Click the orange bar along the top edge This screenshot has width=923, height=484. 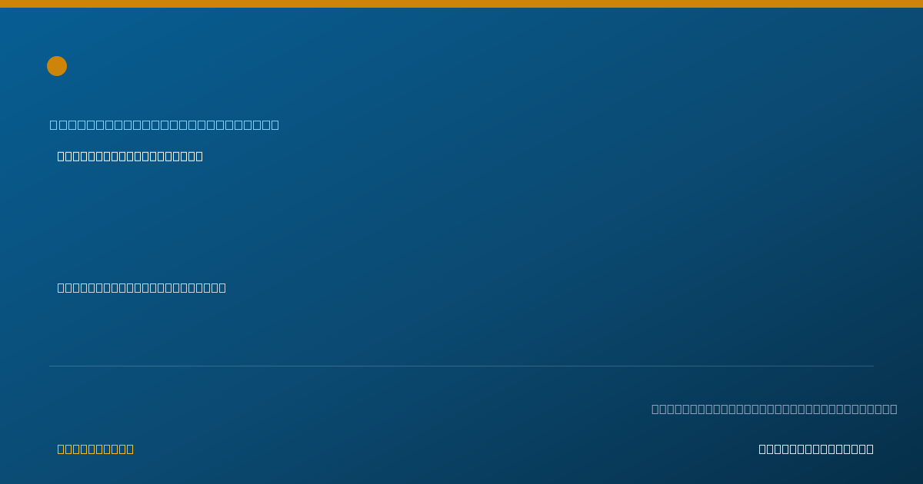point(461,4)
